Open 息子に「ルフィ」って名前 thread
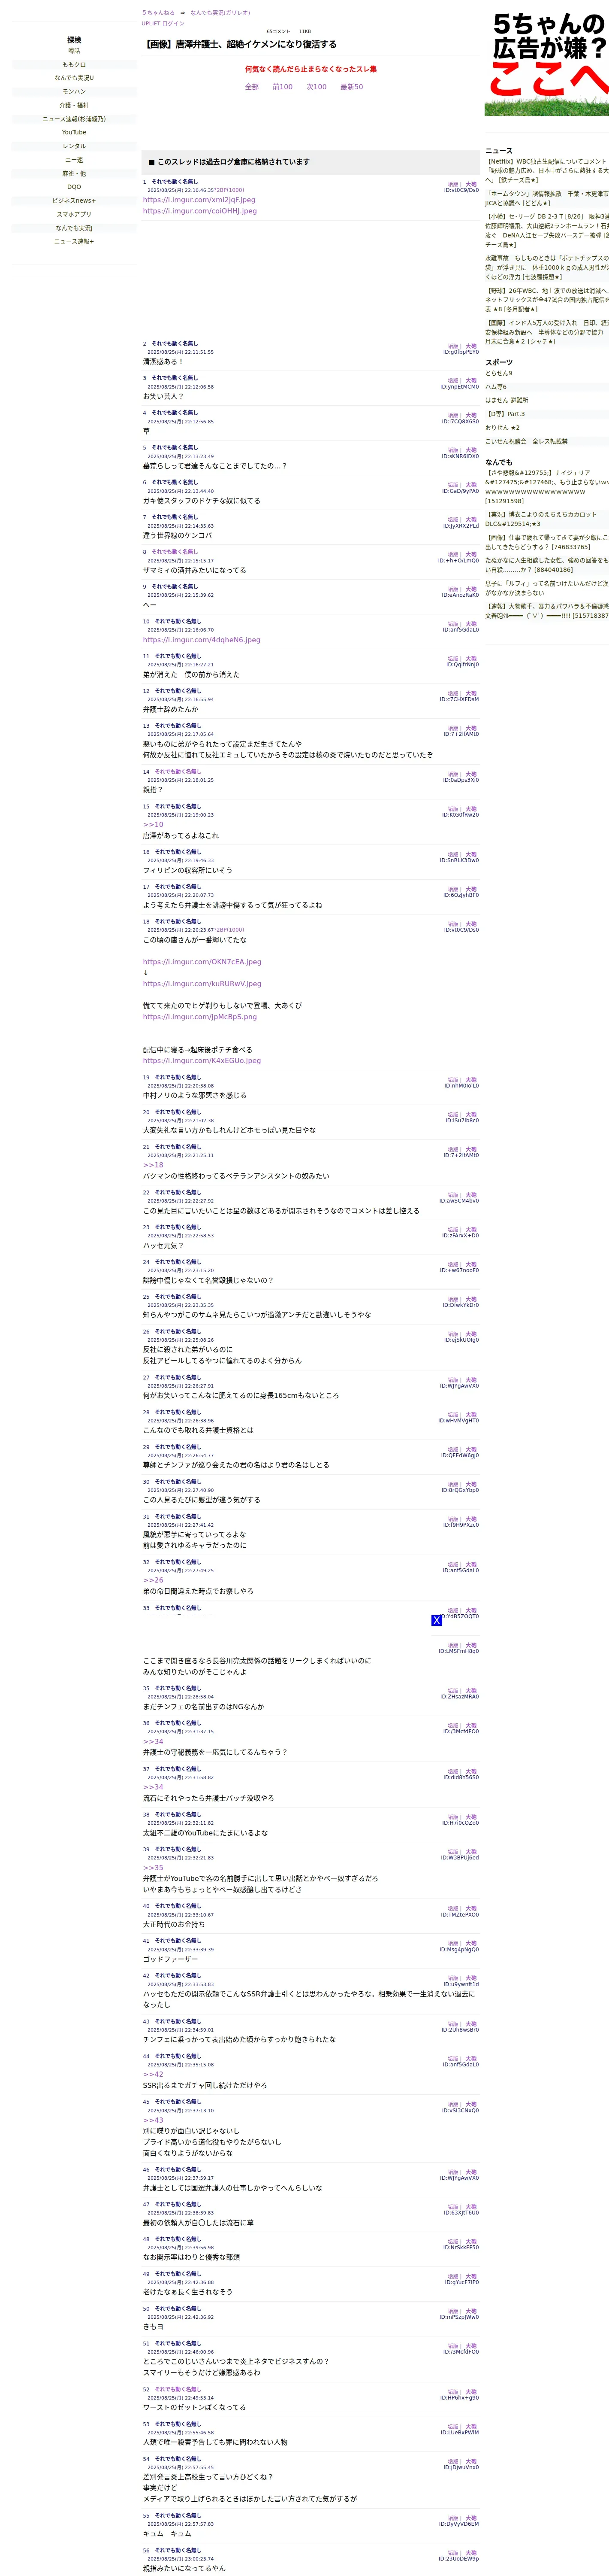609x2576 pixels. tap(547, 588)
